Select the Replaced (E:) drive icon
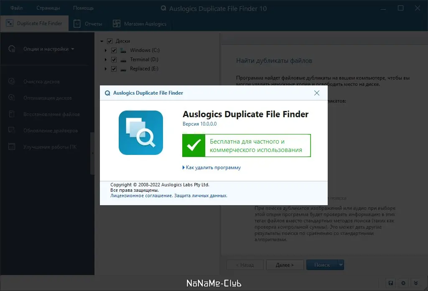Image resolution: width=428 pixels, height=291 pixels. point(123,70)
